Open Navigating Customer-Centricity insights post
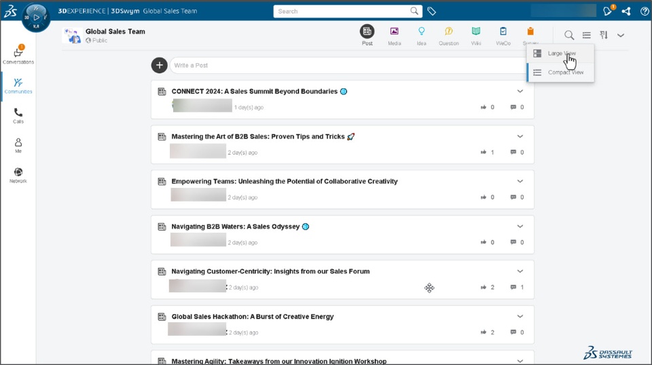Screen dimensions: 652x365 270,271
